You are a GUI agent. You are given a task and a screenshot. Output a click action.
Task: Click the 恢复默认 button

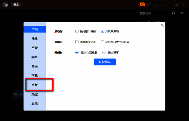(x=105, y=62)
